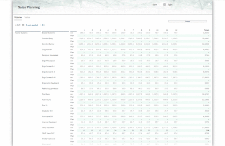Click the Sales Planning page title
This screenshot has width=225, height=146.
(29, 7)
